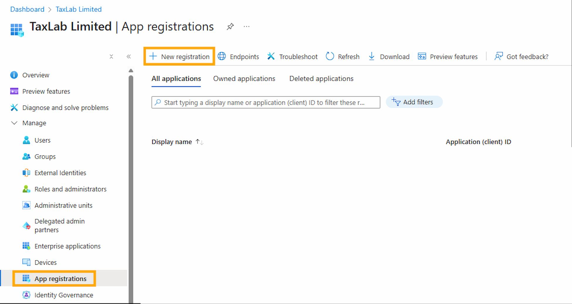Viewport: 572px width, 304px height.
Task: Open Endpoints via the globe icon
Action: (x=222, y=56)
